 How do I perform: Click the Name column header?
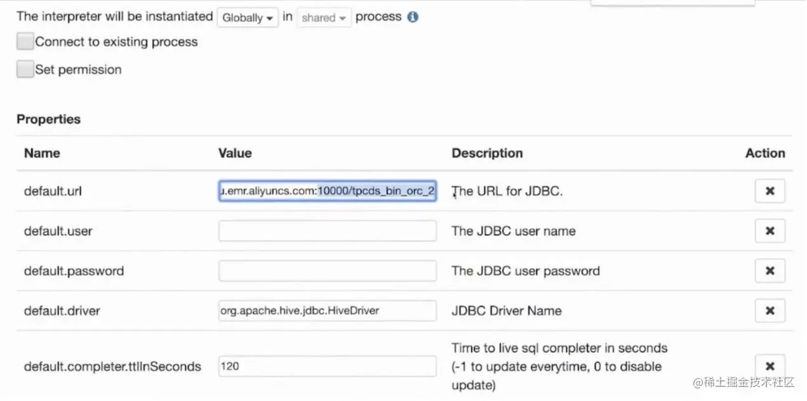click(x=42, y=153)
